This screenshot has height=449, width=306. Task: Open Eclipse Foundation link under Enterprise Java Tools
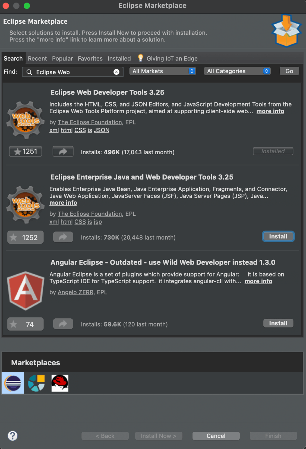point(90,214)
